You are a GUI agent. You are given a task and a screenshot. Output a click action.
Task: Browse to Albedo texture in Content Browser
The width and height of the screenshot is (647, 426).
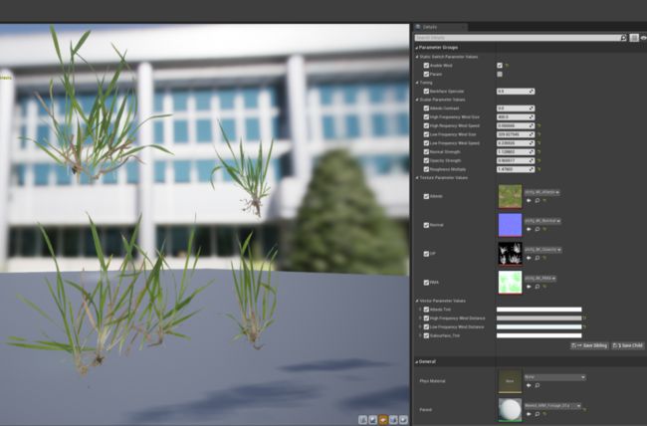(x=538, y=201)
